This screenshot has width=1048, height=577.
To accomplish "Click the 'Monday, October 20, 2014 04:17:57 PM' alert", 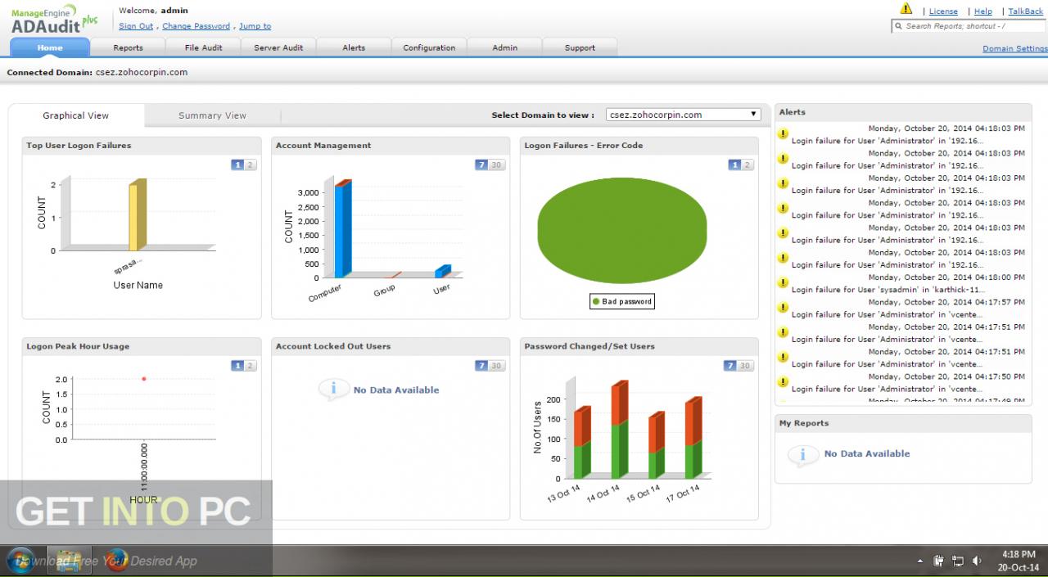I will [946, 302].
